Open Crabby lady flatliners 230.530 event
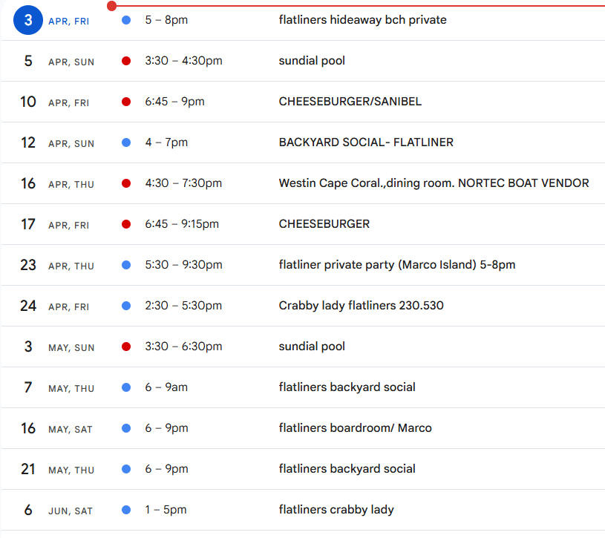This screenshot has height=538, width=605. [x=361, y=306]
